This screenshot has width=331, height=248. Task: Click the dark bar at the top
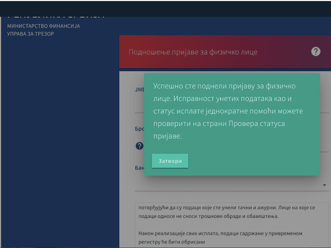point(165,8)
